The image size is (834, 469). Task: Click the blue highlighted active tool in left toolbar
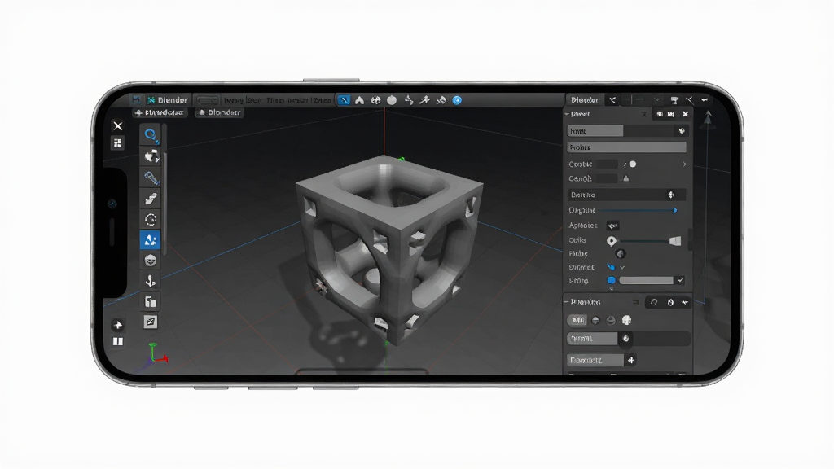pyautogui.click(x=151, y=240)
